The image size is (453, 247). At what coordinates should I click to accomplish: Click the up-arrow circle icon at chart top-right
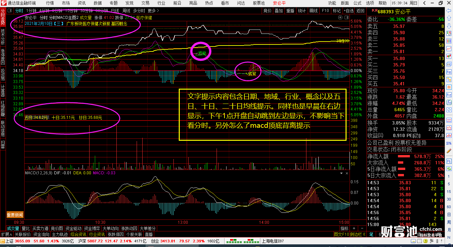pos(340,17)
